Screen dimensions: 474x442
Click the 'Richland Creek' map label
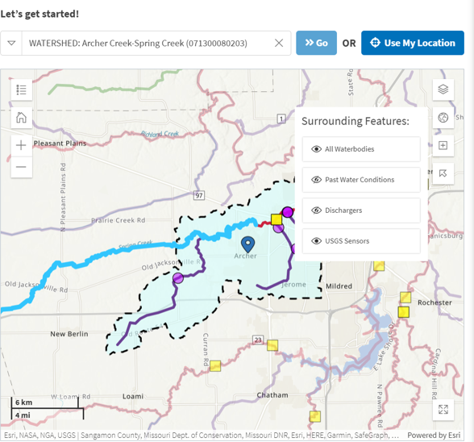(x=160, y=134)
